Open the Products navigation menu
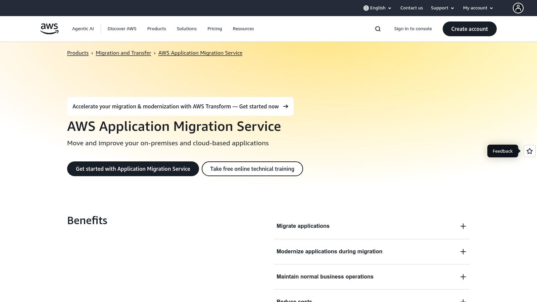This screenshot has height=302, width=537. tap(157, 29)
